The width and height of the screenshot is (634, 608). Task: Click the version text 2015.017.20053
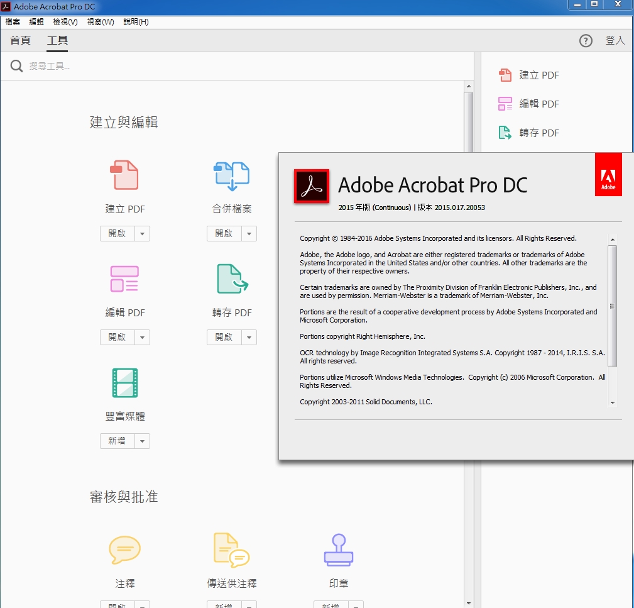point(460,207)
